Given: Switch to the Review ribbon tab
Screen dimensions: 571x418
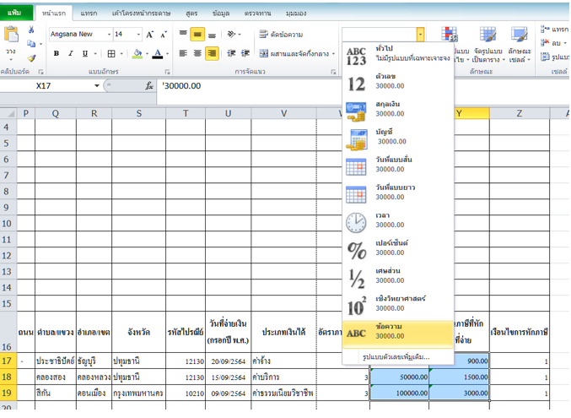Looking at the screenshot, I should (257, 14).
